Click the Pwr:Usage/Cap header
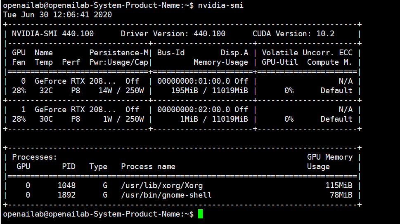This screenshot has height=224, width=400. (119, 62)
